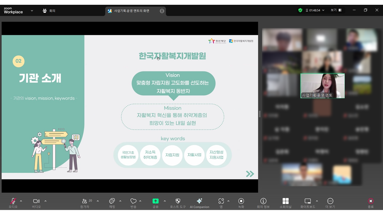Toggle camera with 비디오 icon

[36, 201]
